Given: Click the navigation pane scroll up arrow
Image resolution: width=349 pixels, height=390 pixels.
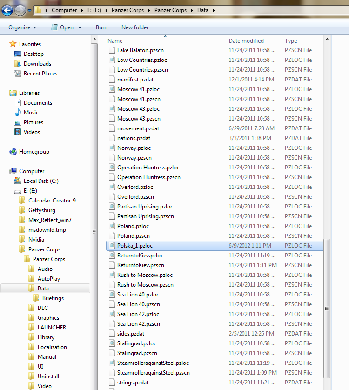Looking at the screenshot, I should pos(94,39).
